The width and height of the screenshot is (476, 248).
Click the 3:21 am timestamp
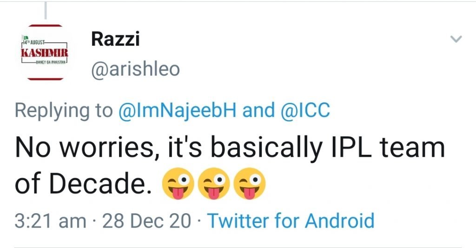pyautogui.click(x=50, y=221)
